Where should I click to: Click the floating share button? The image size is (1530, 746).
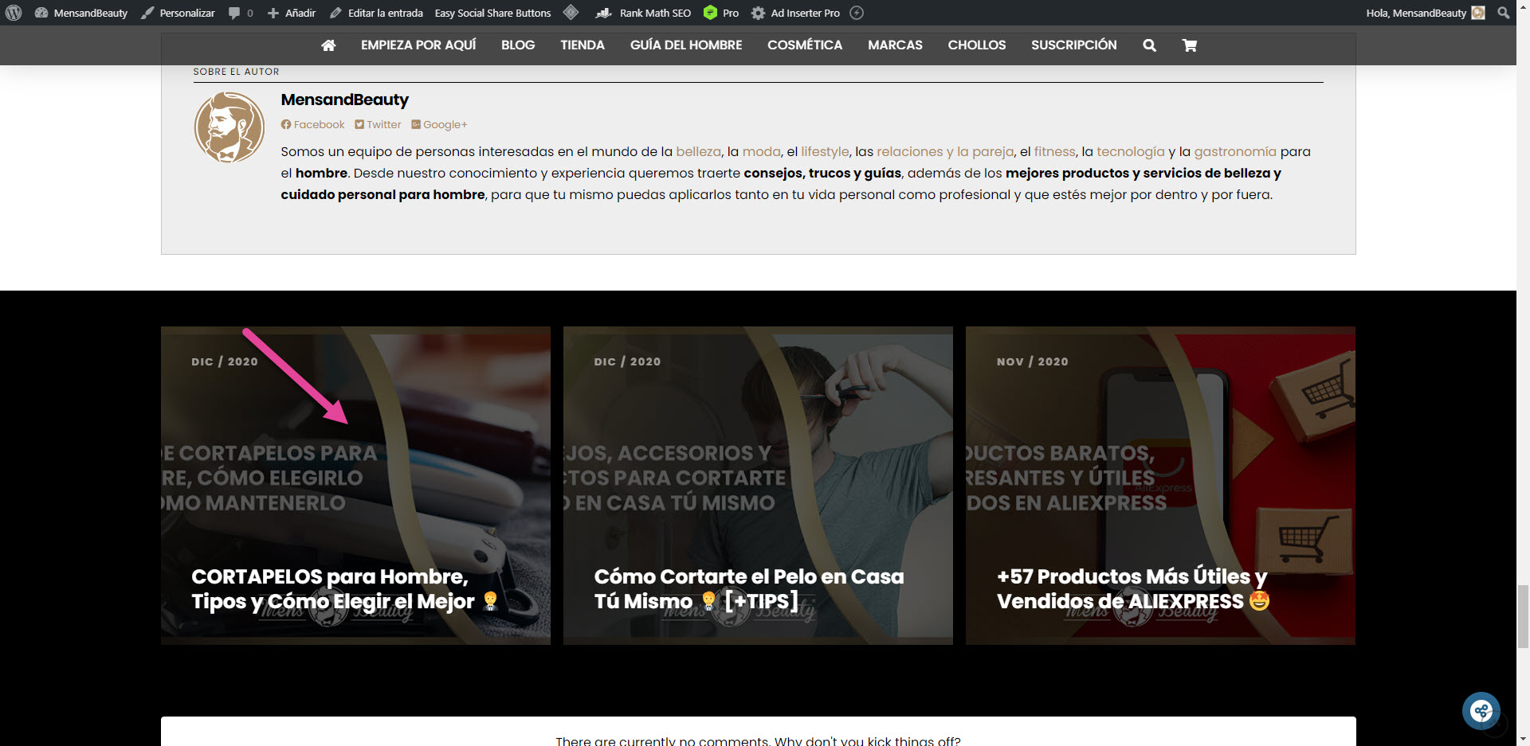coord(1481,710)
